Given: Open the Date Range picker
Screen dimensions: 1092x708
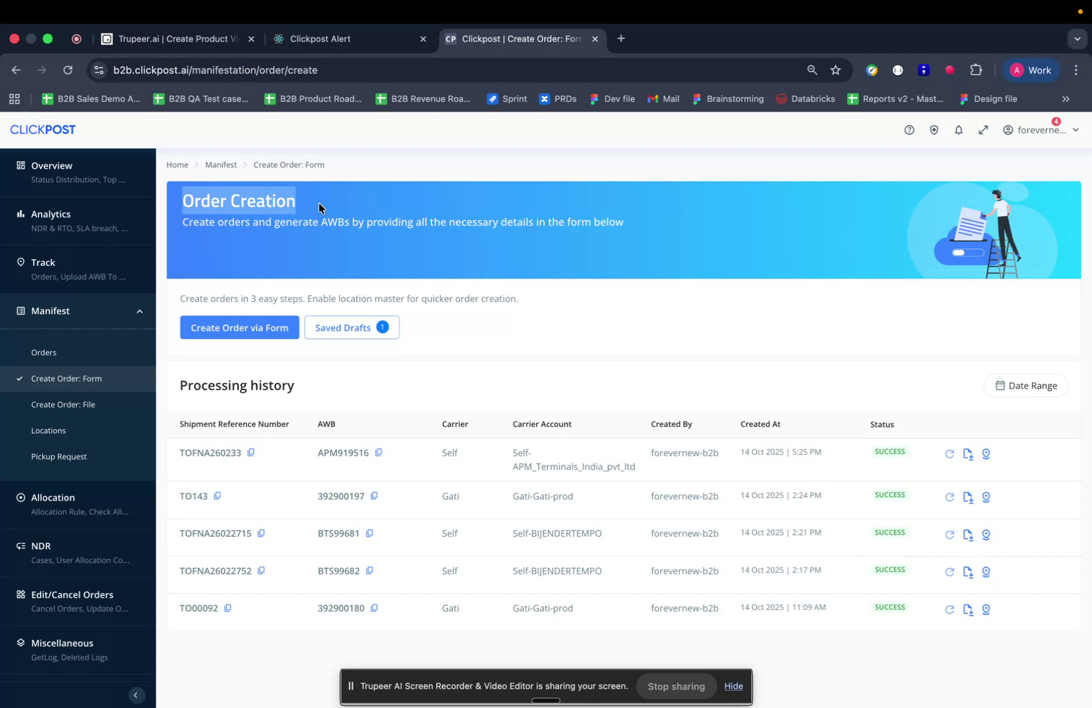Looking at the screenshot, I should tap(1026, 386).
